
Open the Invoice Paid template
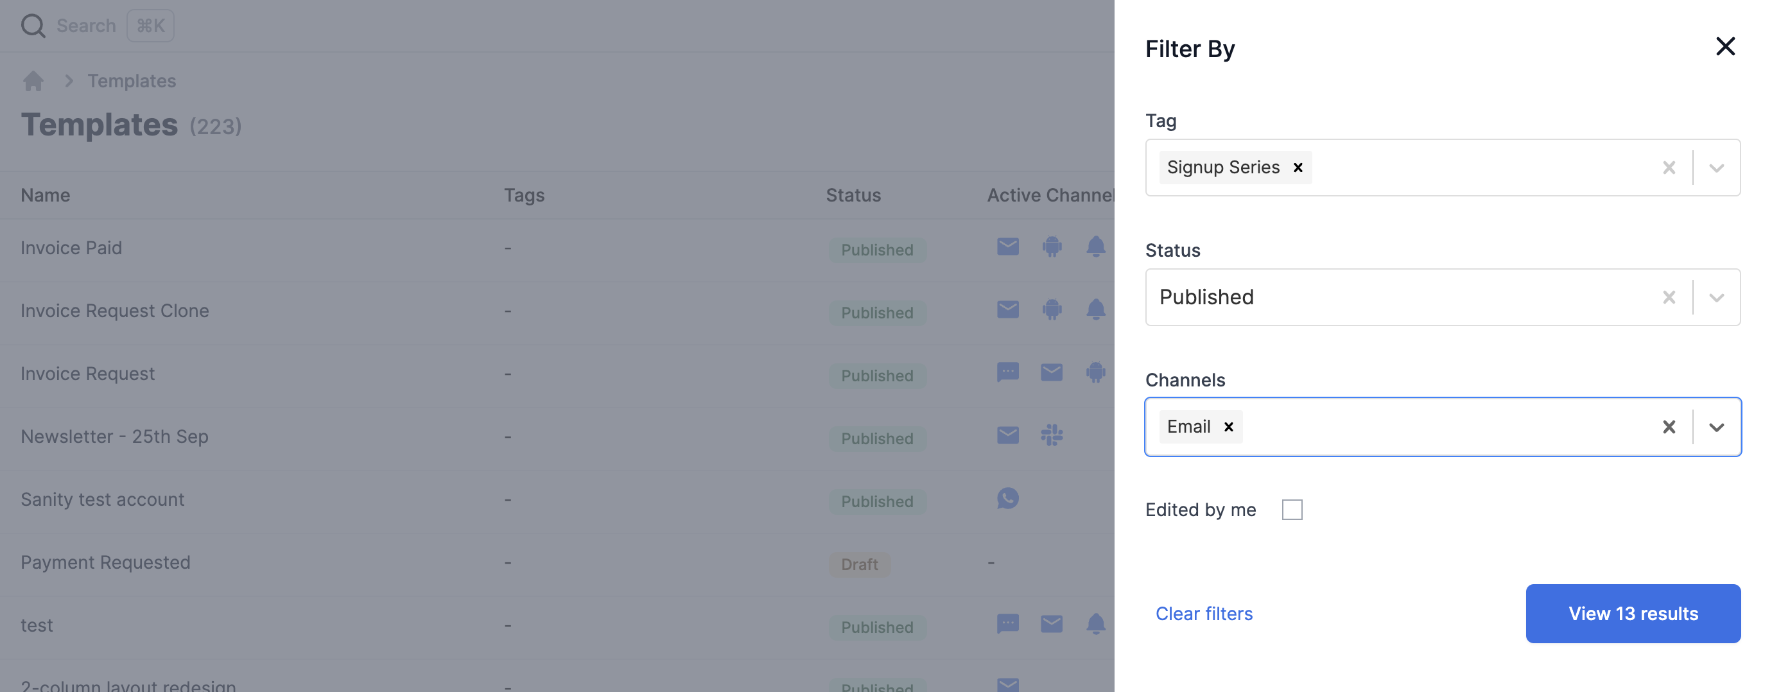click(71, 248)
